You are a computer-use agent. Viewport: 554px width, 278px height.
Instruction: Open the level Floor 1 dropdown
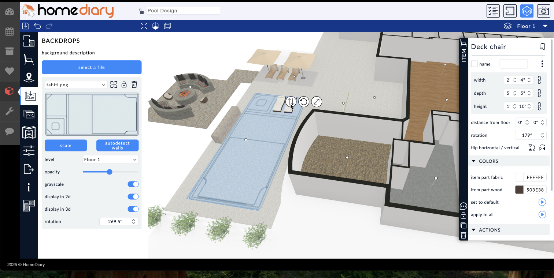pyautogui.click(x=110, y=159)
